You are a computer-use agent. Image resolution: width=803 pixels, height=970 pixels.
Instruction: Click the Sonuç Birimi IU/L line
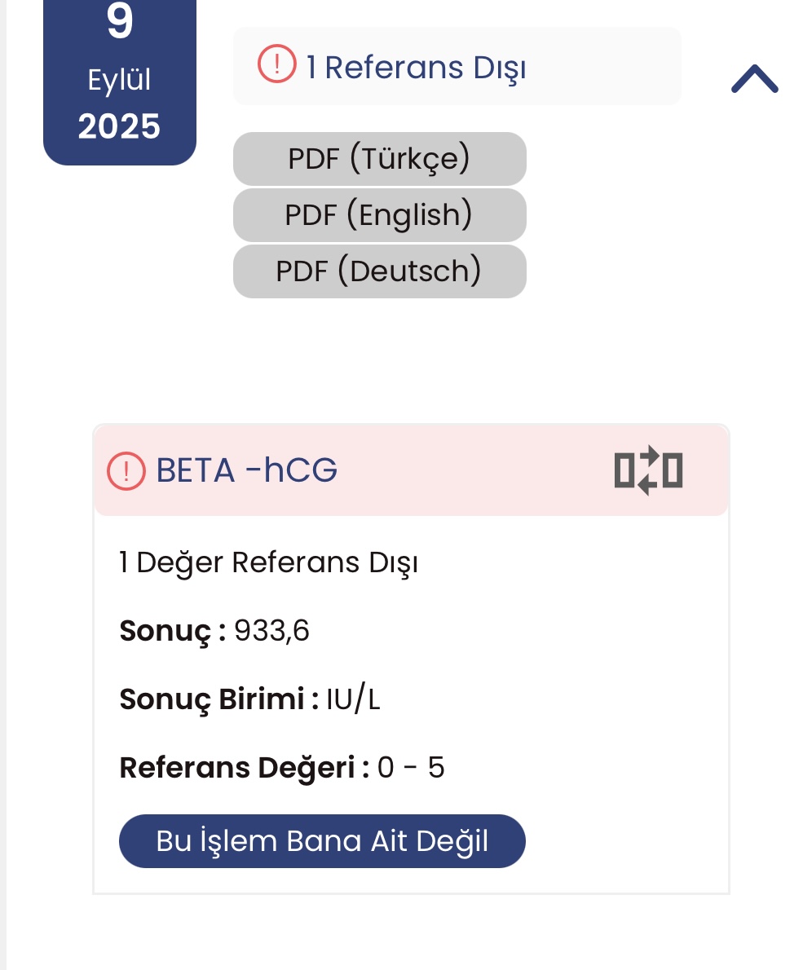click(250, 699)
